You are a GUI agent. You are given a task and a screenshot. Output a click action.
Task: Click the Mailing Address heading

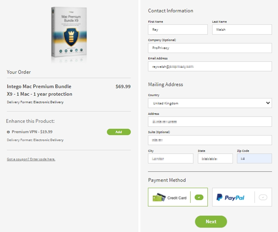point(165,85)
